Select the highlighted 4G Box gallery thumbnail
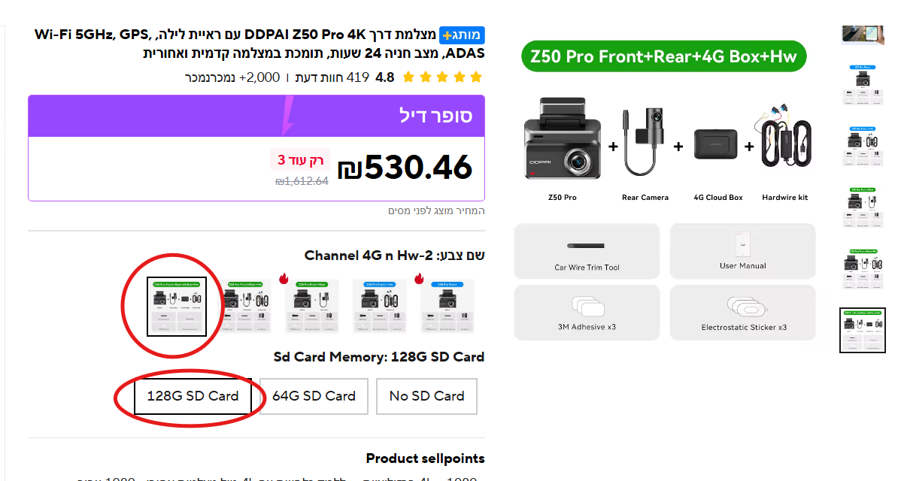Image resolution: width=901 pixels, height=481 pixels. (863, 330)
